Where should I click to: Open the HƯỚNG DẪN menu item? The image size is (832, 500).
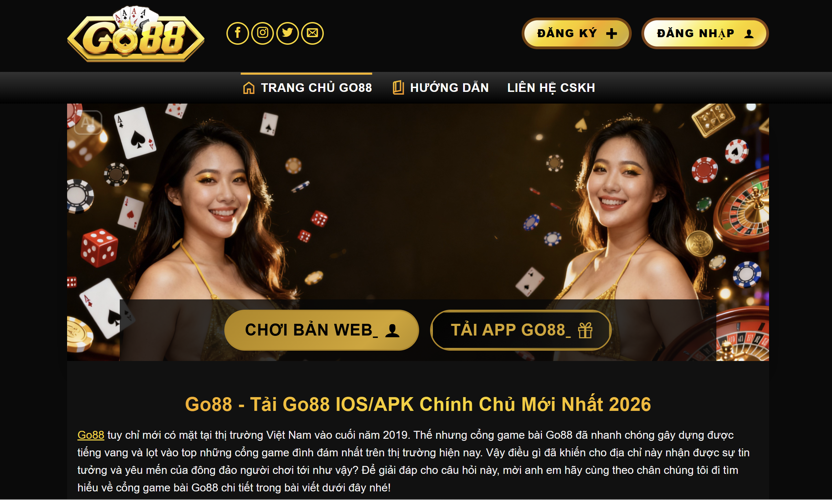pos(441,88)
